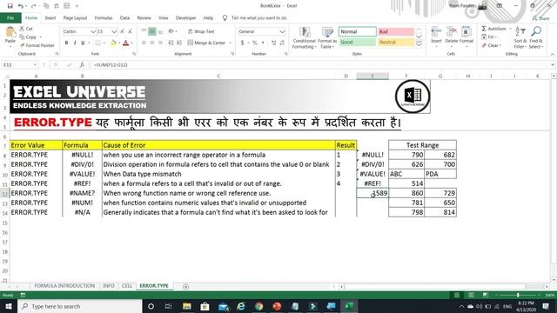Viewport: 557px width, 313px height.
Task: Switch to the Developer tab
Action: point(185,17)
